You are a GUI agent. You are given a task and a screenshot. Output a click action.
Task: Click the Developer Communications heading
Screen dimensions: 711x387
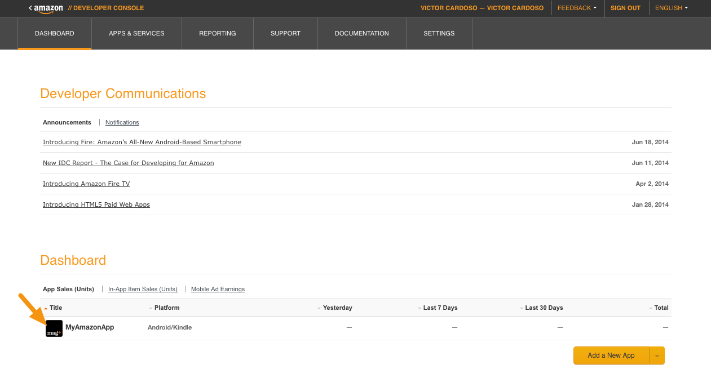pyautogui.click(x=123, y=94)
